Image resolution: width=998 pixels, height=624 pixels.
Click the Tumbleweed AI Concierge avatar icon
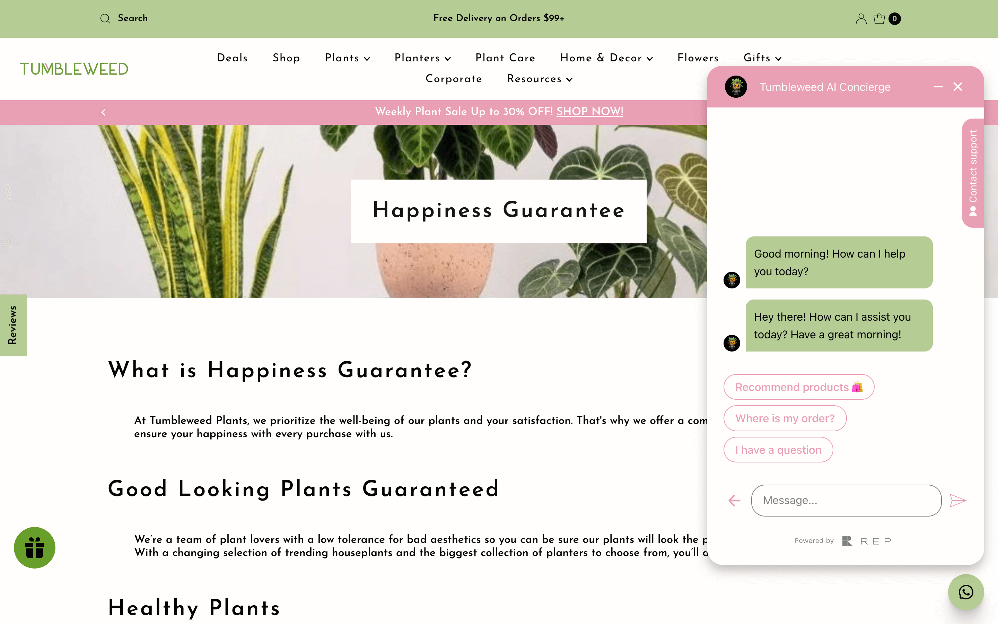[x=736, y=86]
